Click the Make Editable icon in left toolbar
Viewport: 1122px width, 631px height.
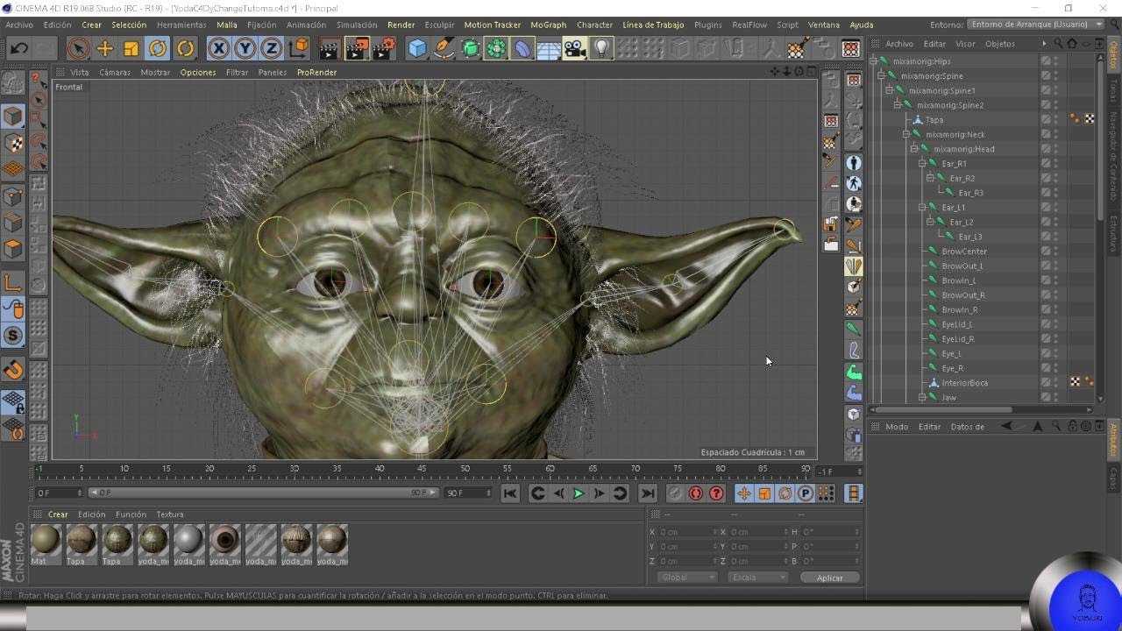tap(13, 84)
